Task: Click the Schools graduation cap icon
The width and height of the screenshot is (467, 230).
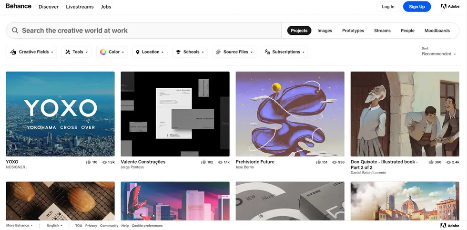Action: [x=178, y=52]
